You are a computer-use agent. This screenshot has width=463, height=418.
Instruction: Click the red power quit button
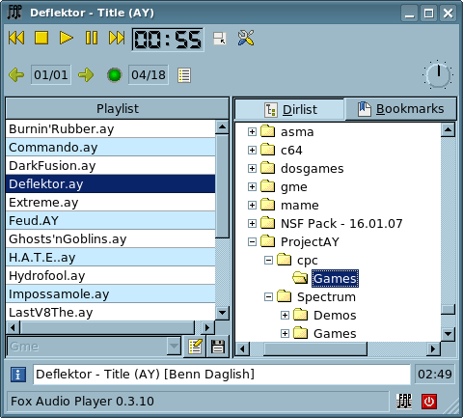pyautogui.click(x=429, y=402)
